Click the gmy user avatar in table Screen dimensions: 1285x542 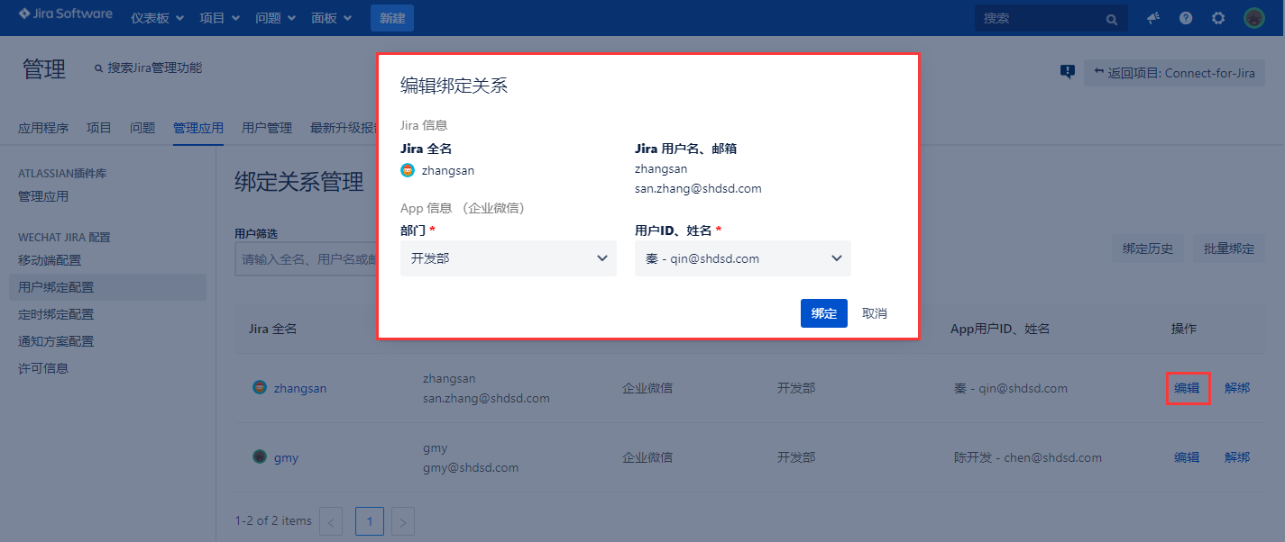click(260, 456)
